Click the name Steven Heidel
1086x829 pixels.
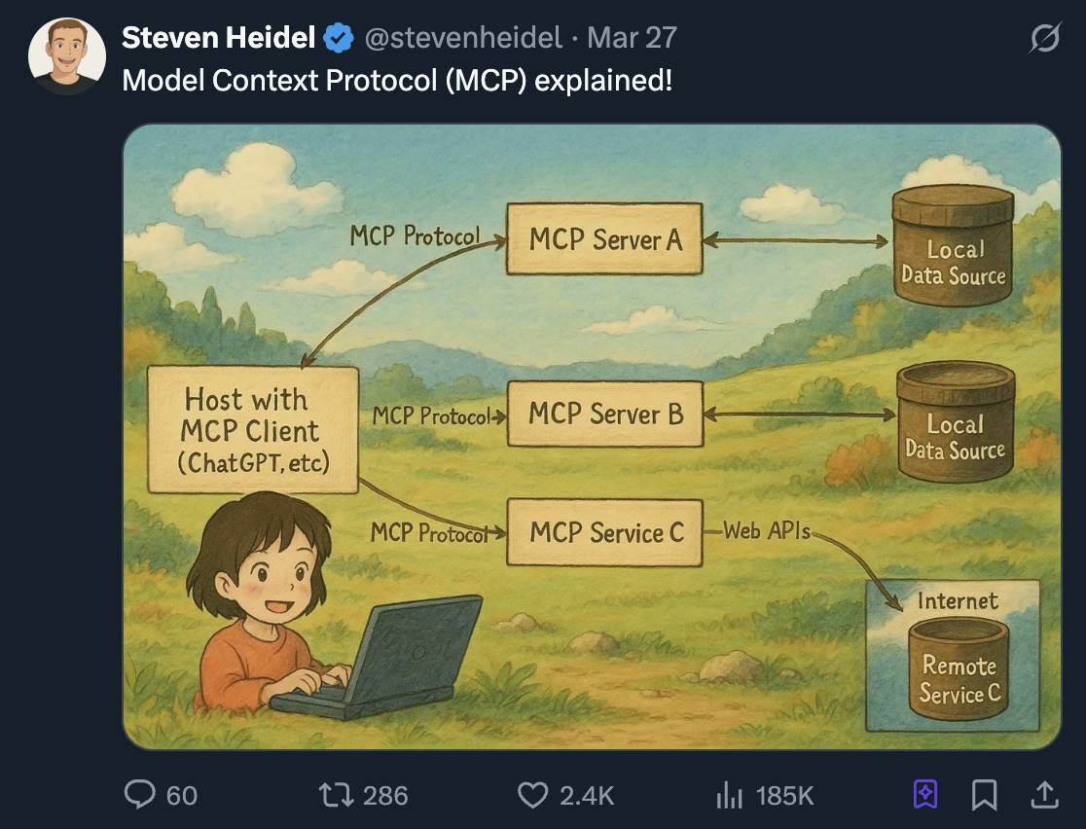tap(216, 38)
